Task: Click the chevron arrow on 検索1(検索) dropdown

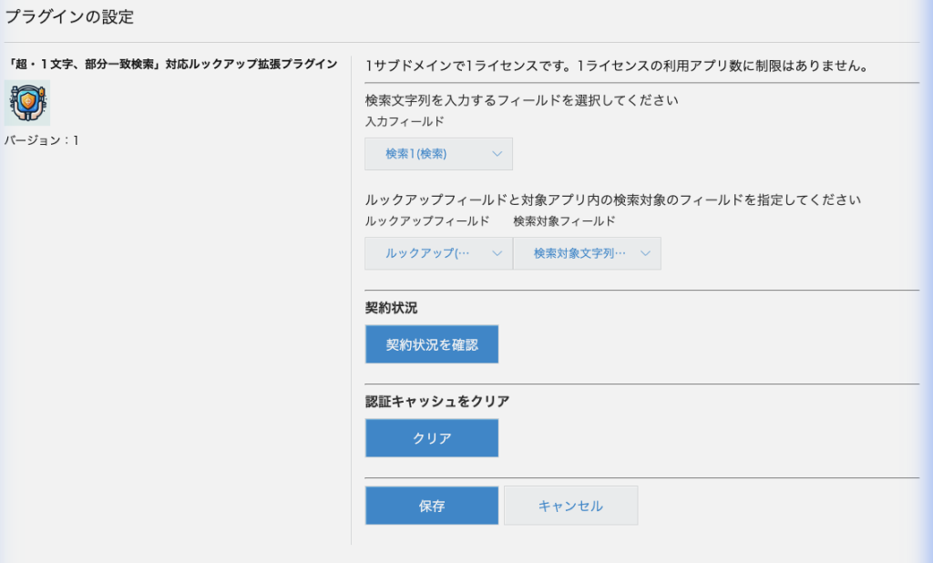Action: point(497,154)
